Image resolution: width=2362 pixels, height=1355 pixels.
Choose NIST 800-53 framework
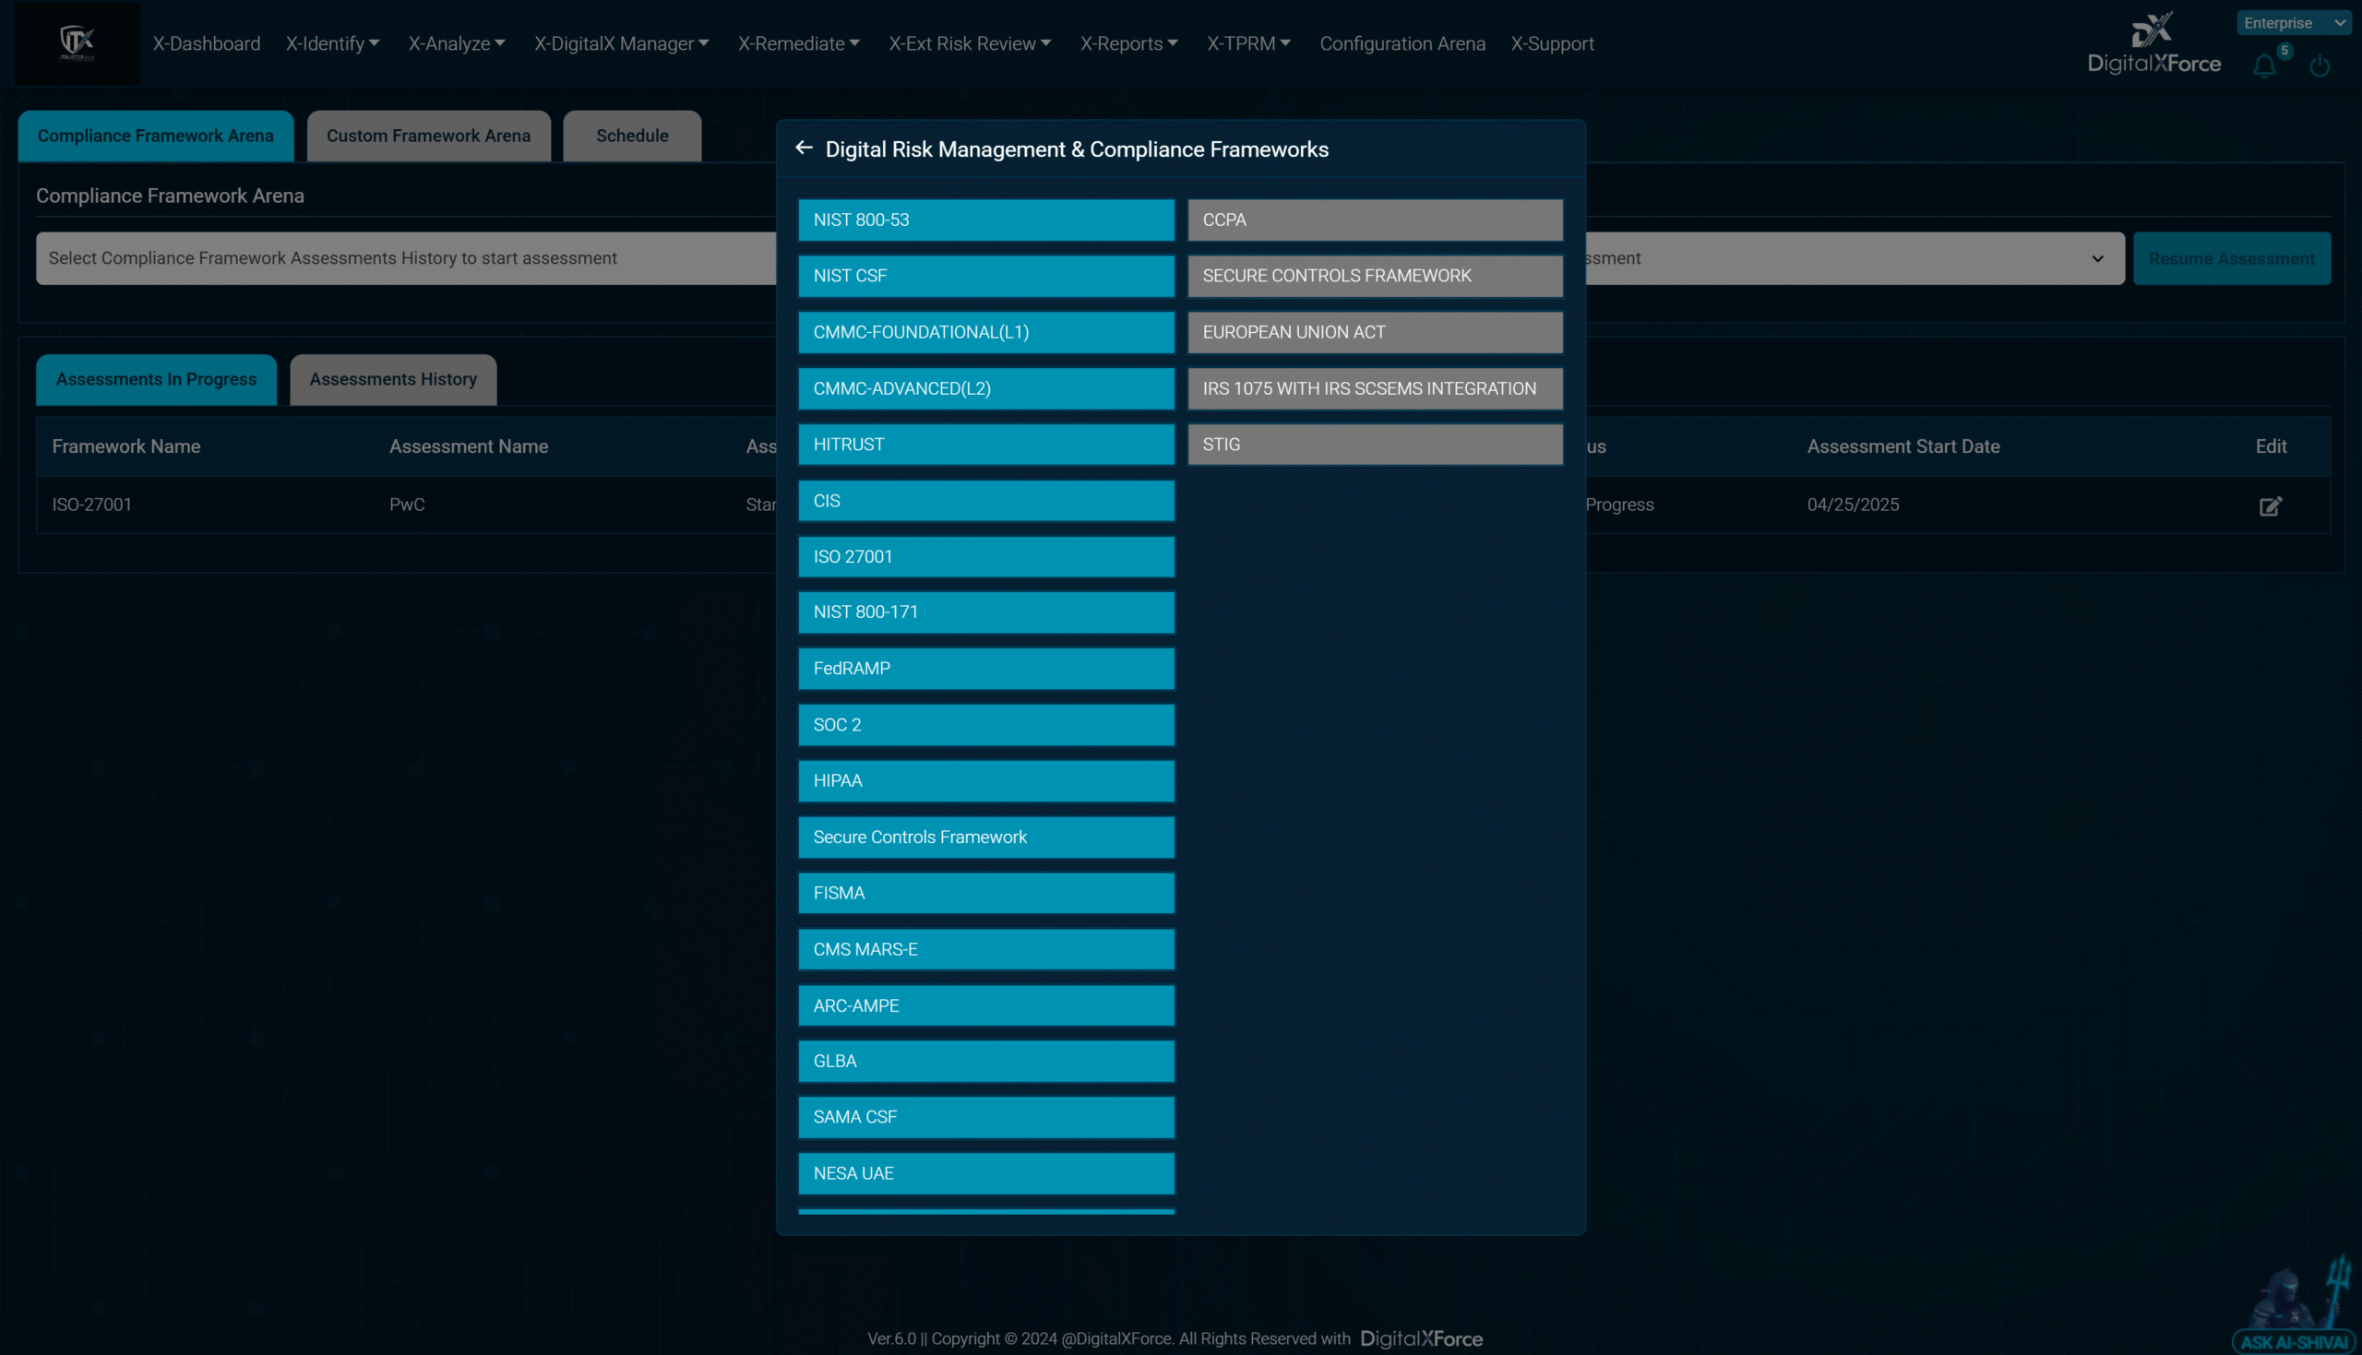985,220
